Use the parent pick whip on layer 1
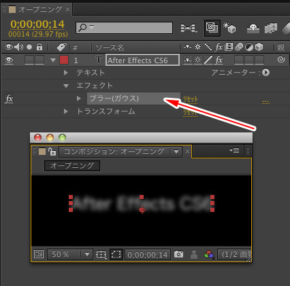The width and height of the screenshot is (290, 286). point(281,60)
